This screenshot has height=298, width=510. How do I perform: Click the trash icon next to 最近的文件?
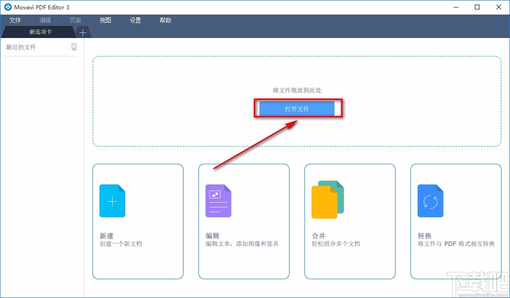[74, 46]
